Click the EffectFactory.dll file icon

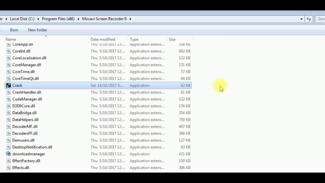click(x=8, y=161)
